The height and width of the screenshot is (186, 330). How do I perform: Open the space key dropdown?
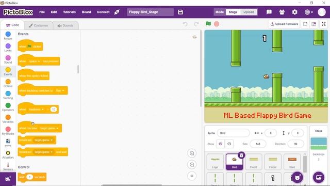click(35, 61)
